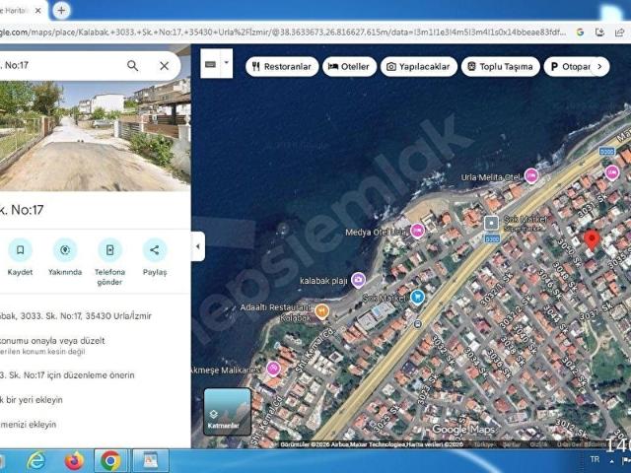Toggle the on-screen keyboard input tool
The image size is (631, 473).
(210, 63)
